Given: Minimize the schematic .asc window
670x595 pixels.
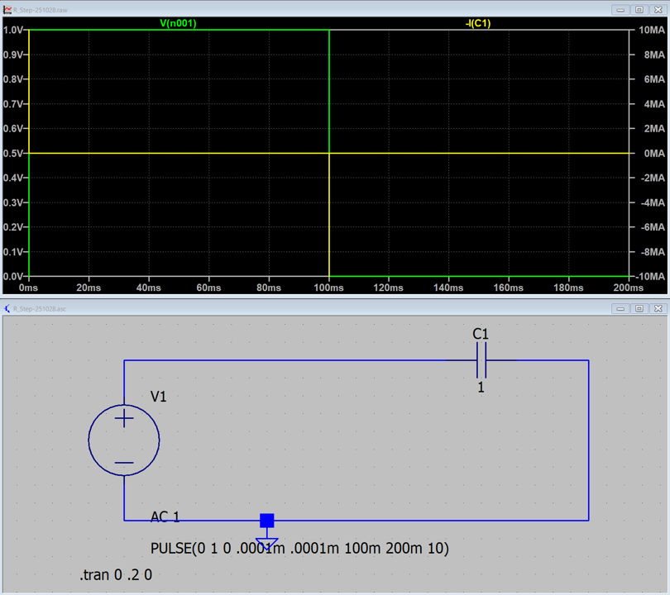Looking at the screenshot, I should (x=620, y=308).
